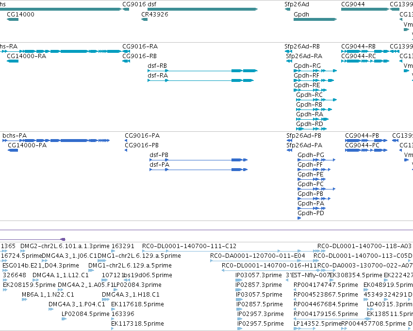This screenshot has width=413, height=331.
Task: Click the dsf gene label
Action: [x=152, y=4]
